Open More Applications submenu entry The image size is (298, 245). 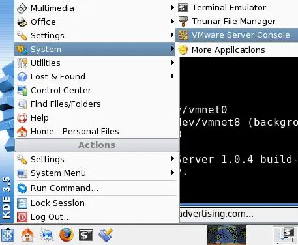point(237,50)
